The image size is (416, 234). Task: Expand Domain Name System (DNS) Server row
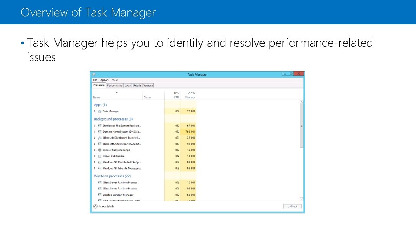coord(94,132)
